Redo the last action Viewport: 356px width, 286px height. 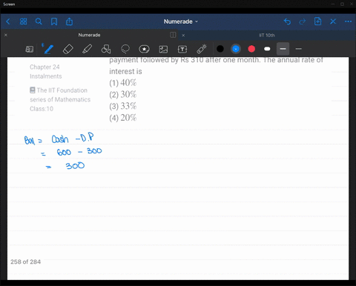pyautogui.click(x=303, y=21)
